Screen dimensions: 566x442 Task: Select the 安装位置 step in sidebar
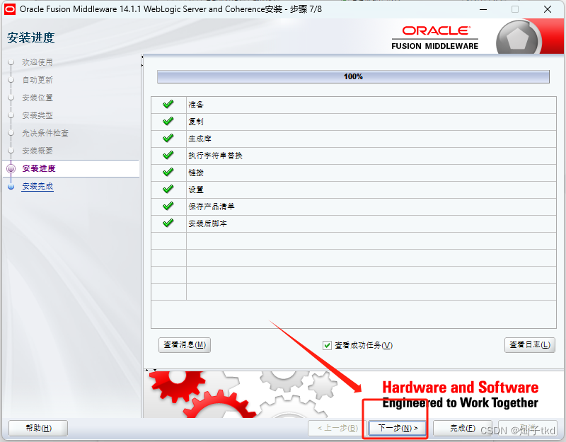click(37, 98)
